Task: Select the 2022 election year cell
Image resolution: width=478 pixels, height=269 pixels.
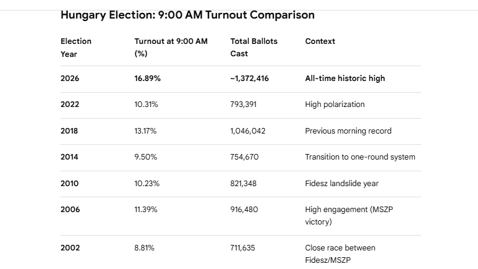Action: pos(70,105)
